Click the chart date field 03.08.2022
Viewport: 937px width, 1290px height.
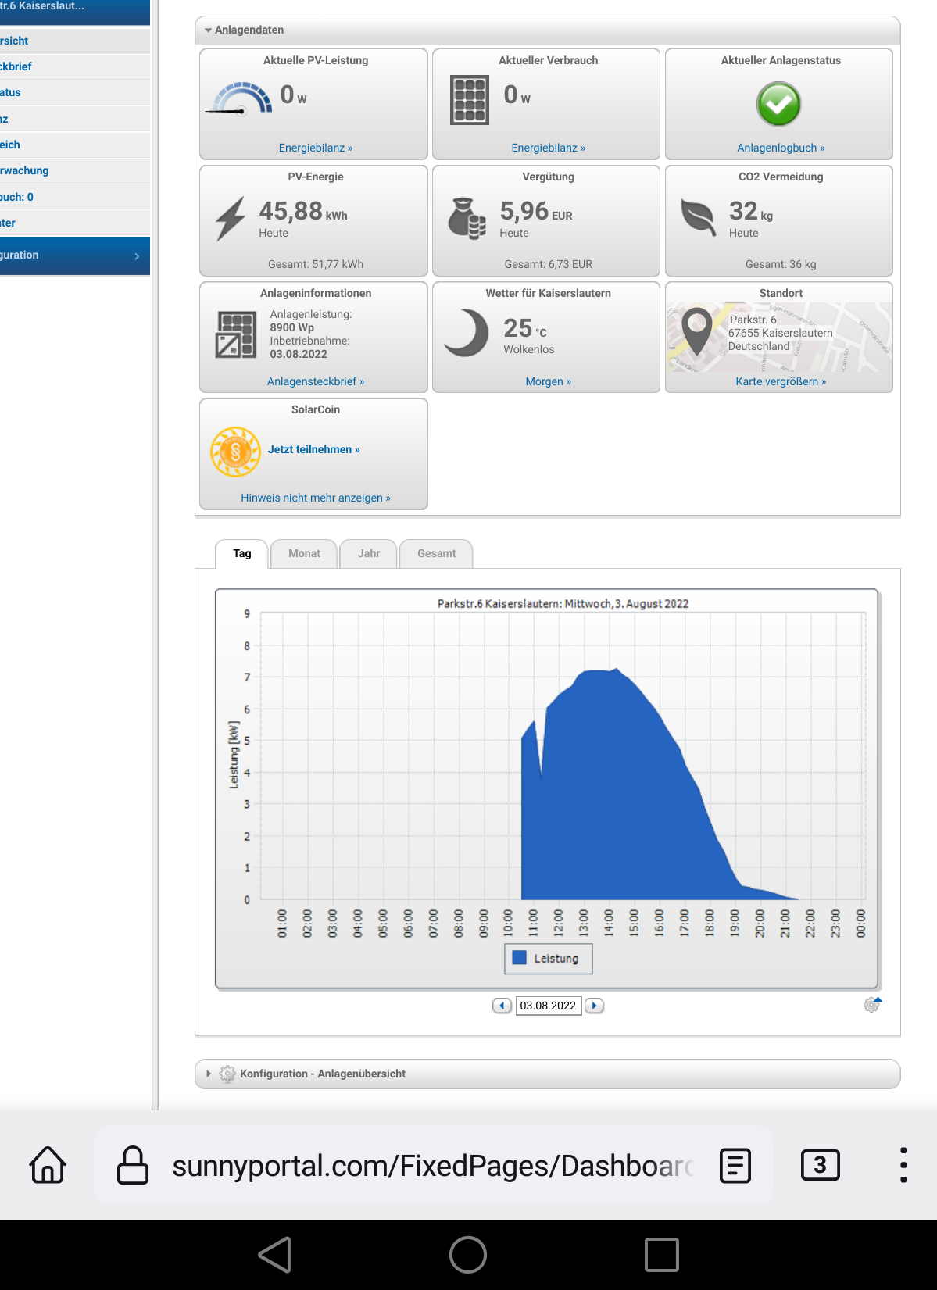[x=548, y=1006]
